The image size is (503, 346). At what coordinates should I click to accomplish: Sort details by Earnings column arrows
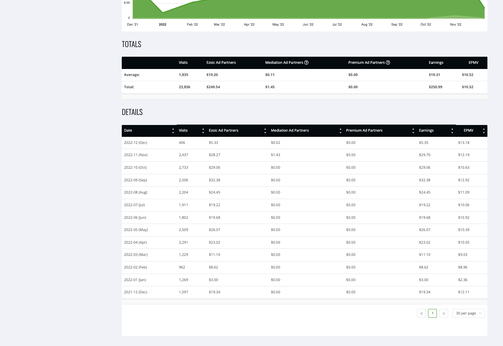coord(452,131)
